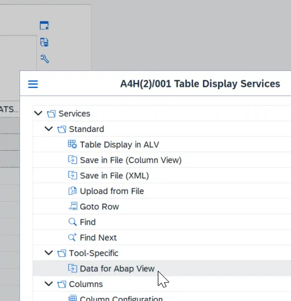Choose Save in File (Column View)
The width and height of the screenshot is (291, 301).
(x=131, y=160)
